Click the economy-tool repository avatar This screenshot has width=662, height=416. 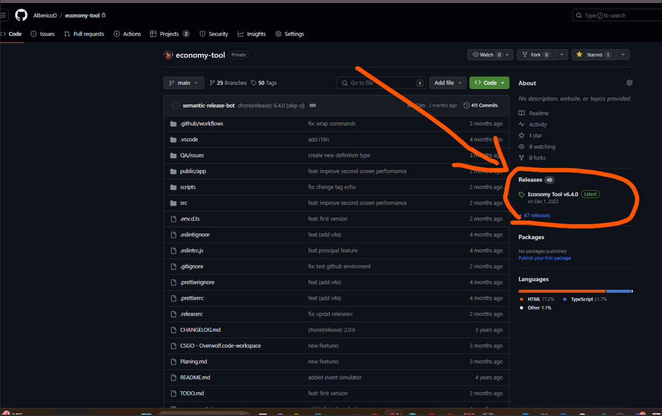pyautogui.click(x=168, y=55)
